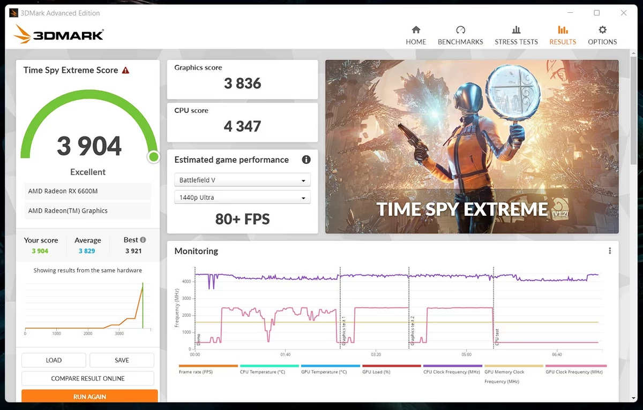Click the 'Showing results from the same hardware' caption
This screenshot has height=410, width=643.
click(88, 270)
